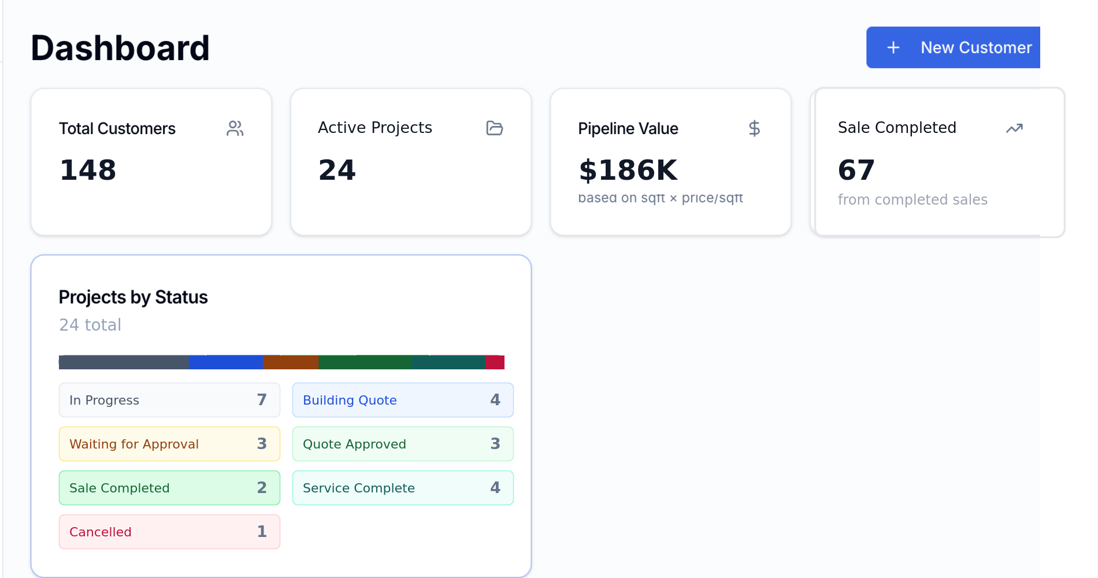Click the Active Projects value 24

(x=337, y=170)
